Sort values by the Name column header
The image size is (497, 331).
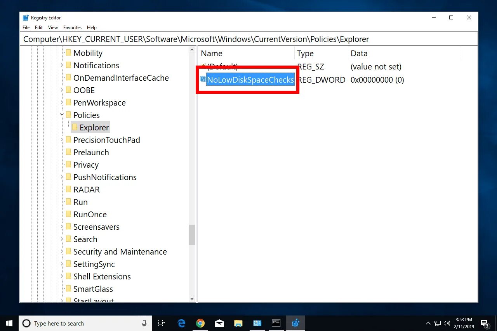[246, 54]
